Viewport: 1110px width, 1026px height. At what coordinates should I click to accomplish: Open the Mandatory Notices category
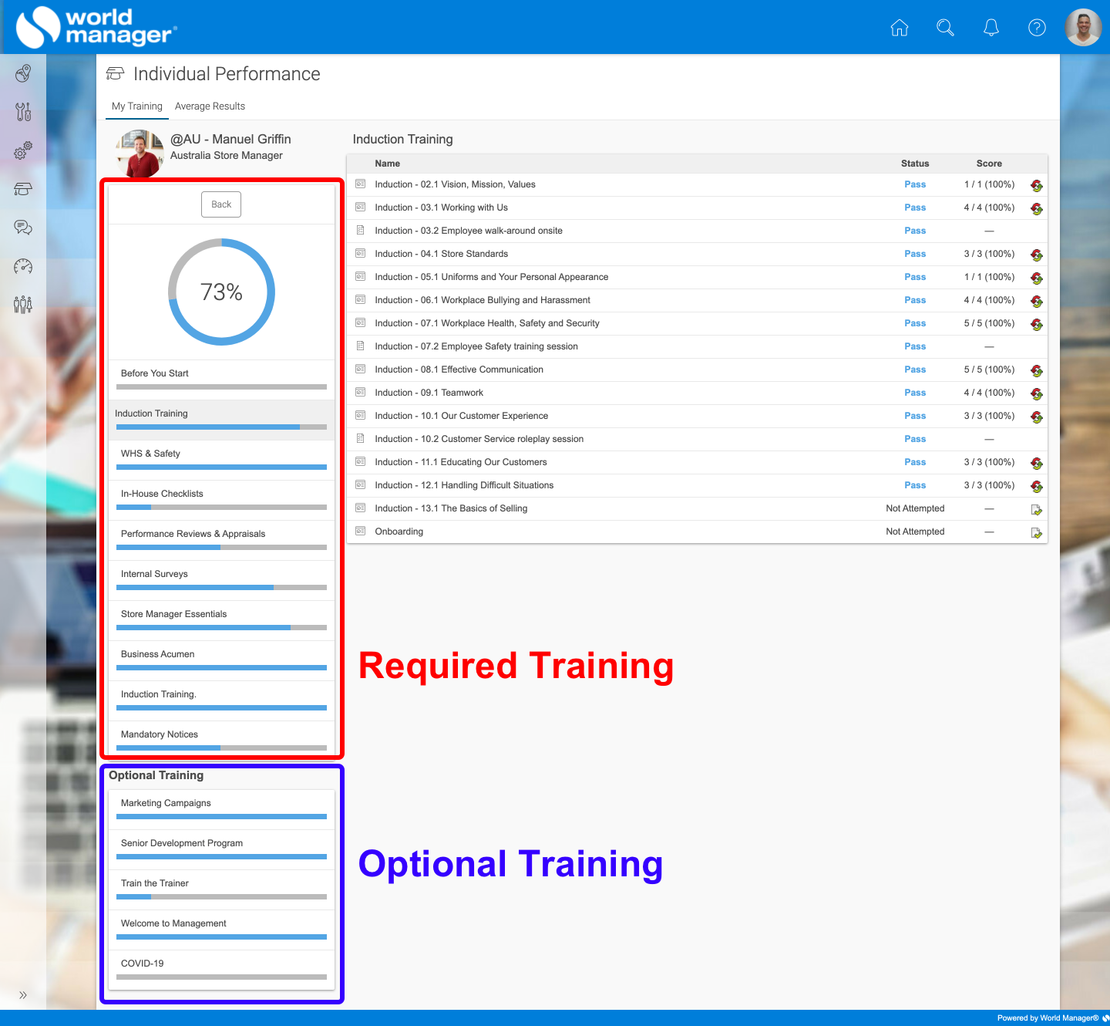[x=221, y=741]
